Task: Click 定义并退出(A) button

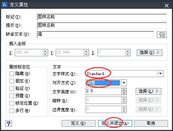Action: [115, 123]
